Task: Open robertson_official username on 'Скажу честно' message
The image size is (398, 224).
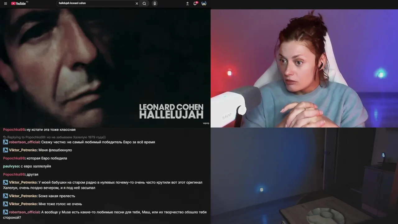Action: 24,142
